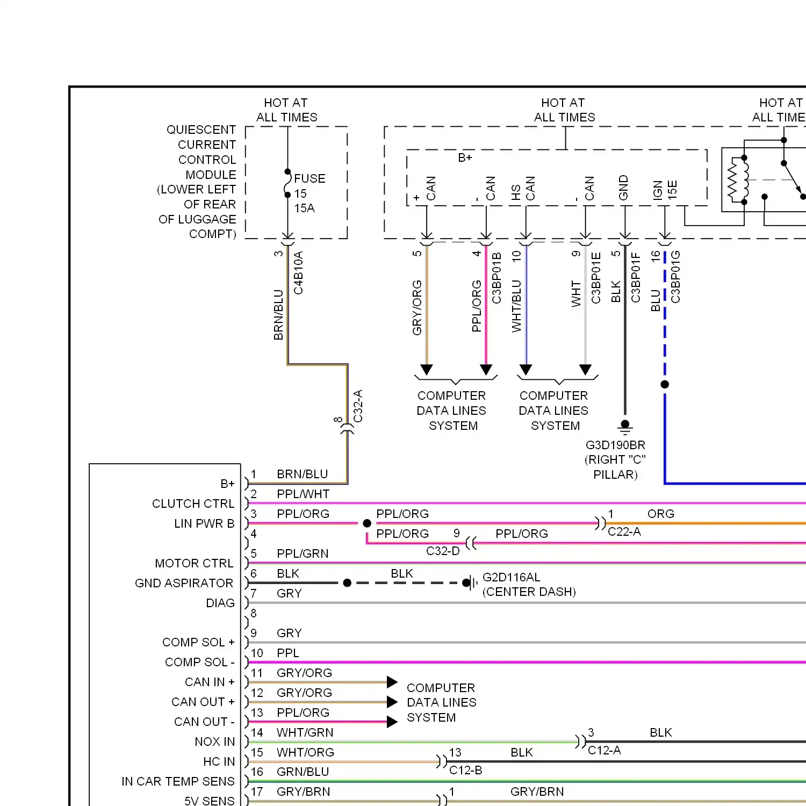This screenshot has width=806, height=806.
Task: Click the PPL/WHT wire label at pin 2
Action: (303, 494)
